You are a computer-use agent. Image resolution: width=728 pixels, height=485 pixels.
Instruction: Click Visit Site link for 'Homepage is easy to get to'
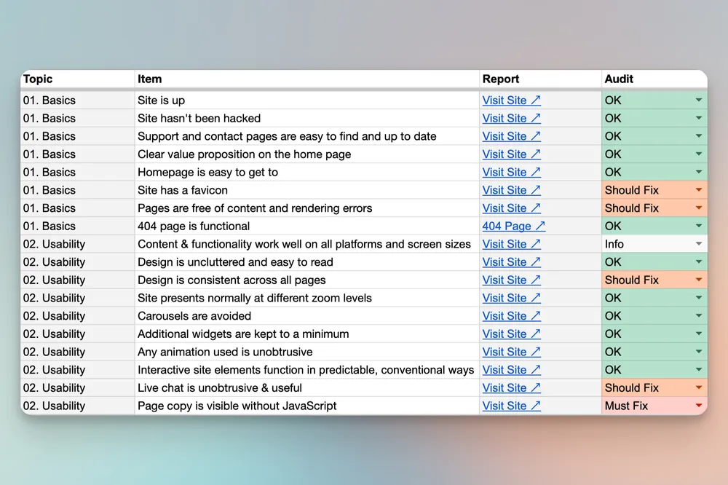tap(511, 172)
